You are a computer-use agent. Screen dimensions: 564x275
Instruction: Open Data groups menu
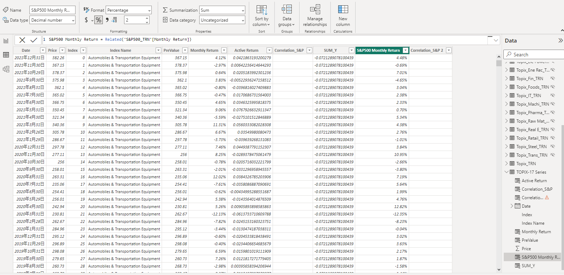pyautogui.click(x=286, y=16)
